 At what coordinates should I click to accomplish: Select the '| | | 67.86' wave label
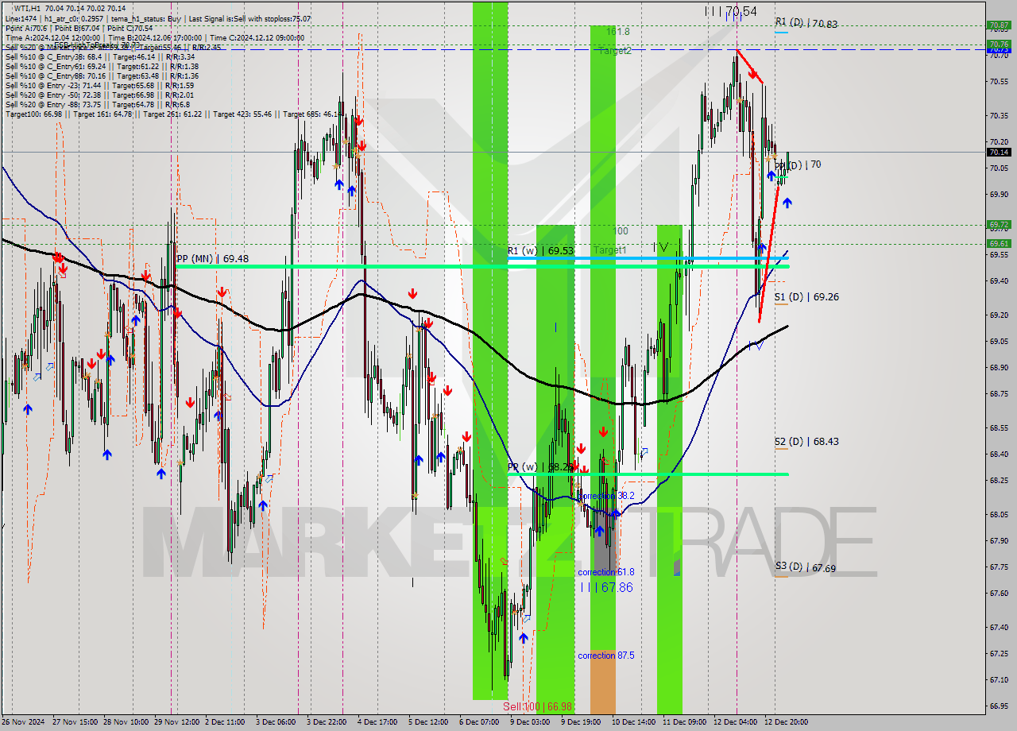[606, 586]
